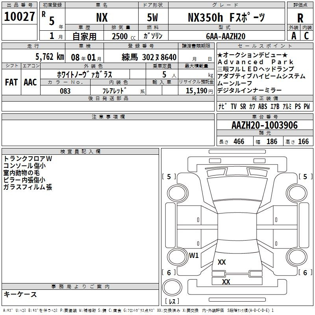The width and height of the screenshot is (315, 315).
Task: Click the ★オークションデビュー★ sales point
Action: point(252,55)
